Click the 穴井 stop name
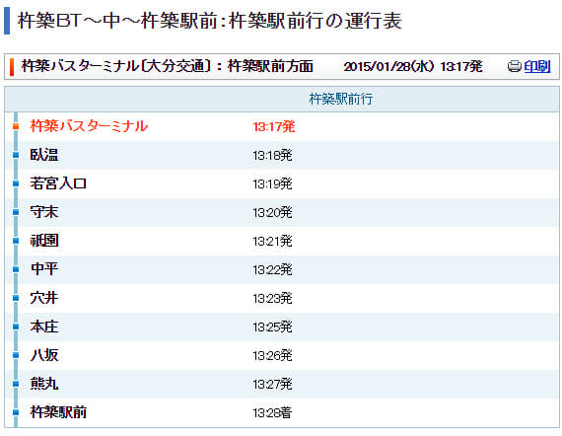Viewport: 562px width, 436px height. tap(44, 298)
